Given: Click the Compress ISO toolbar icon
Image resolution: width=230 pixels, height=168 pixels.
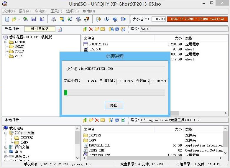Looking at the screenshot, I should [62, 19].
